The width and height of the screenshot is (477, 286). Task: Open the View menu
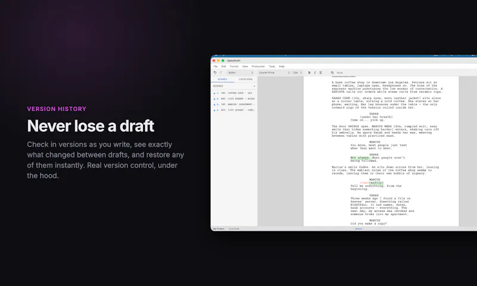pyautogui.click(x=245, y=66)
